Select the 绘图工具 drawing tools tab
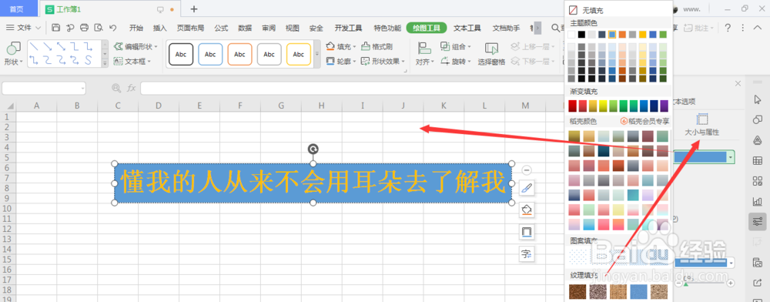770x302 pixels. click(x=427, y=28)
